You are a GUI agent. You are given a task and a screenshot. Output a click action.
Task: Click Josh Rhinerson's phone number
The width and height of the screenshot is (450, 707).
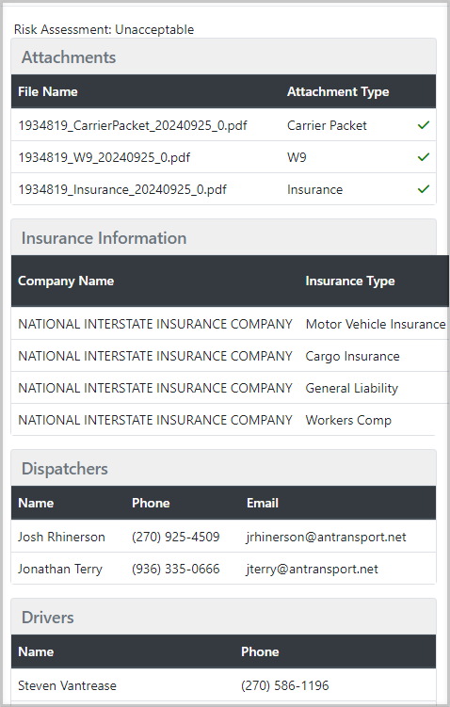coord(175,537)
